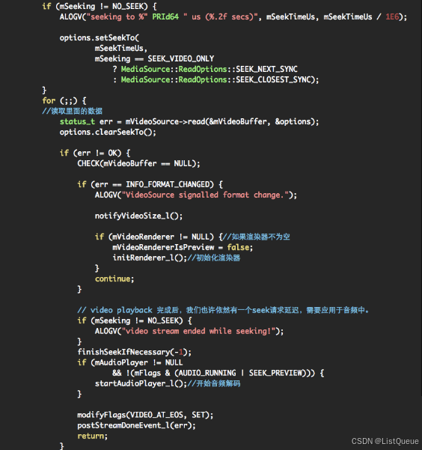Click 'initRenderer_l();' call
Image resolution: width=422 pixels, height=450 pixels.
[x=150, y=258]
